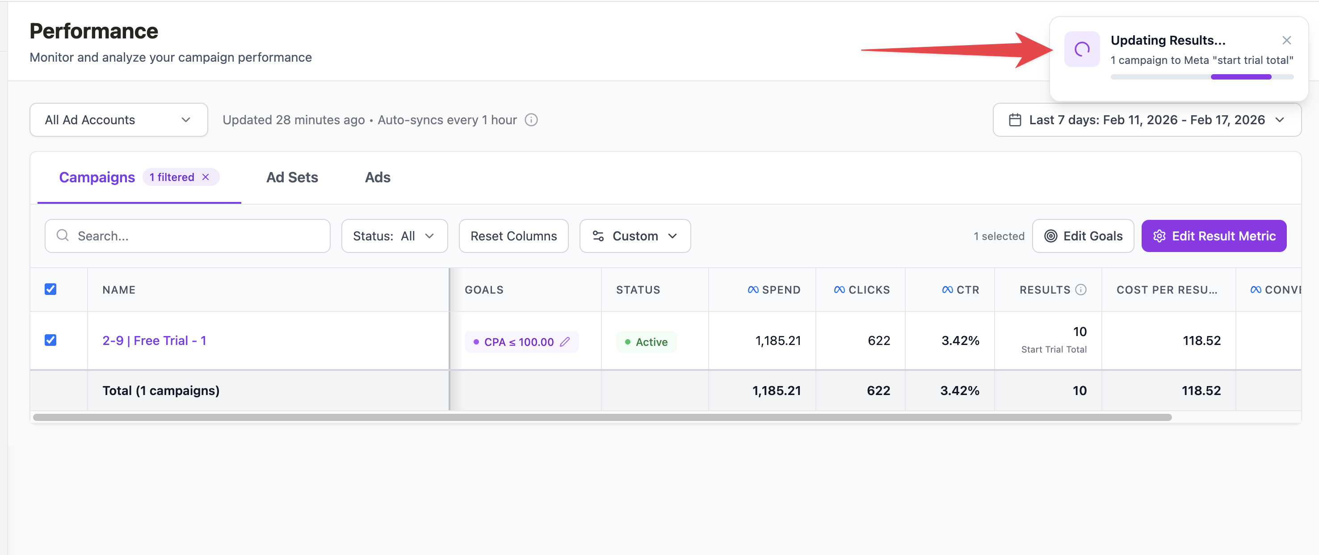Image resolution: width=1319 pixels, height=555 pixels.
Task: Remove the 1 filtered tag via X icon
Action: [x=206, y=177]
